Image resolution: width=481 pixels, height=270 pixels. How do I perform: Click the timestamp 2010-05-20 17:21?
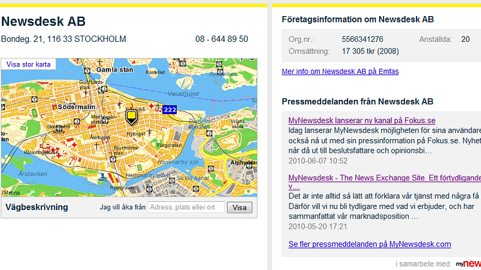click(317, 226)
